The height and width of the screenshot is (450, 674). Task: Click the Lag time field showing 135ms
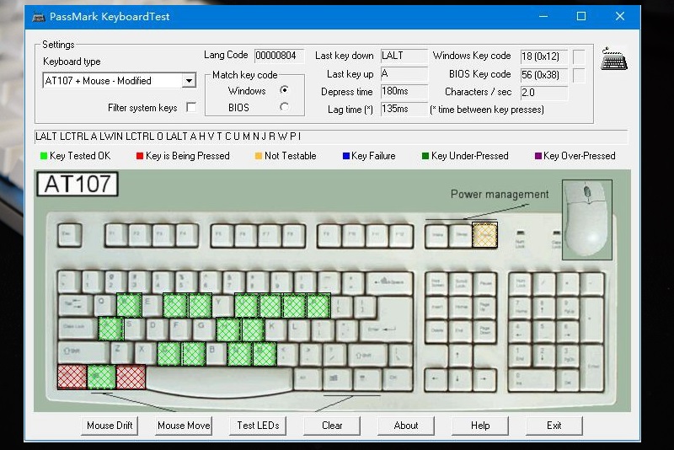tap(404, 109)
